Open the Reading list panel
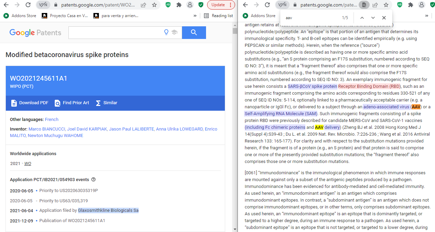 tap(218, 16)
